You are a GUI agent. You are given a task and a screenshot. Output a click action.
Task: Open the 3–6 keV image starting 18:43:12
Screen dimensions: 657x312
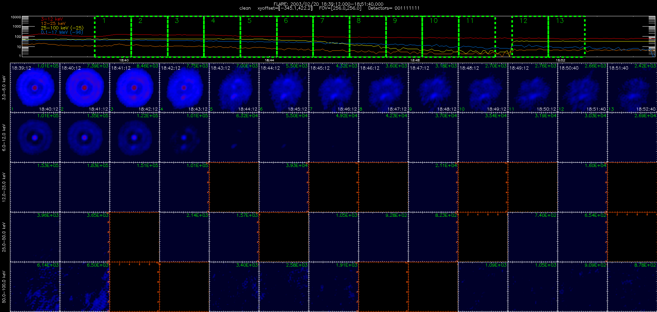pos(234,88)
